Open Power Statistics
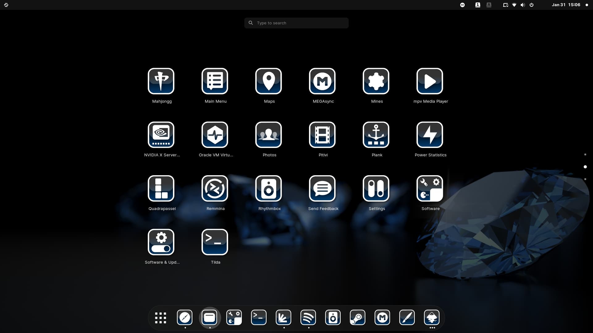Viewport: 593px width, 333px height. point(430,135)
